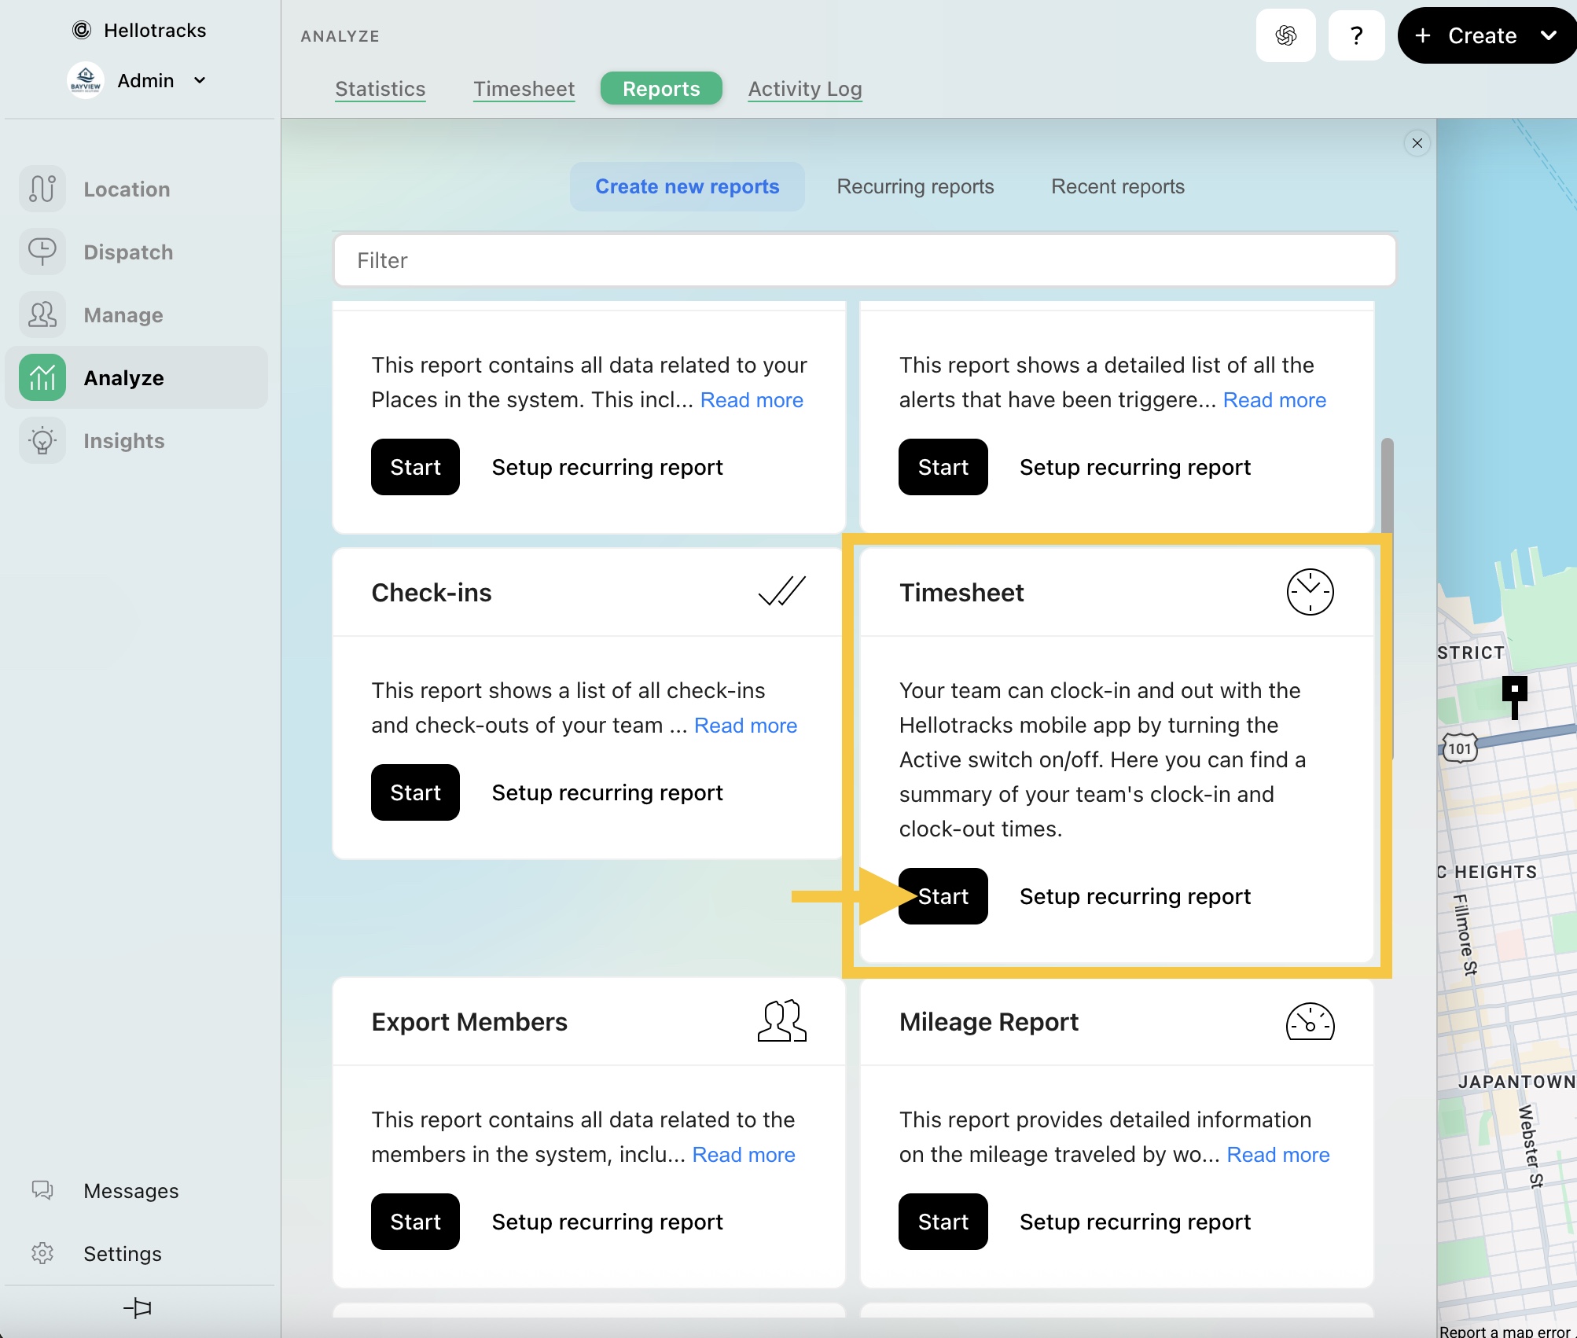Open the Dispatch section icon
Screen dimensions: 1577x1338
(42, 252)
